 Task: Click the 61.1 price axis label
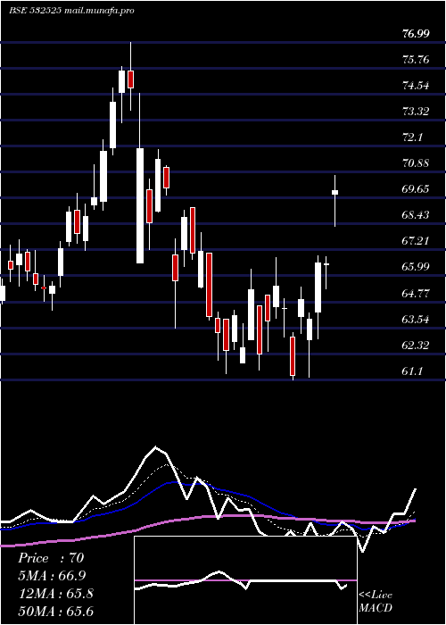(x=412, y=371)
